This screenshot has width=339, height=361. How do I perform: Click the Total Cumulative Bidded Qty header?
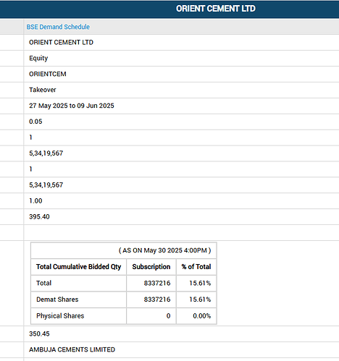78,267
